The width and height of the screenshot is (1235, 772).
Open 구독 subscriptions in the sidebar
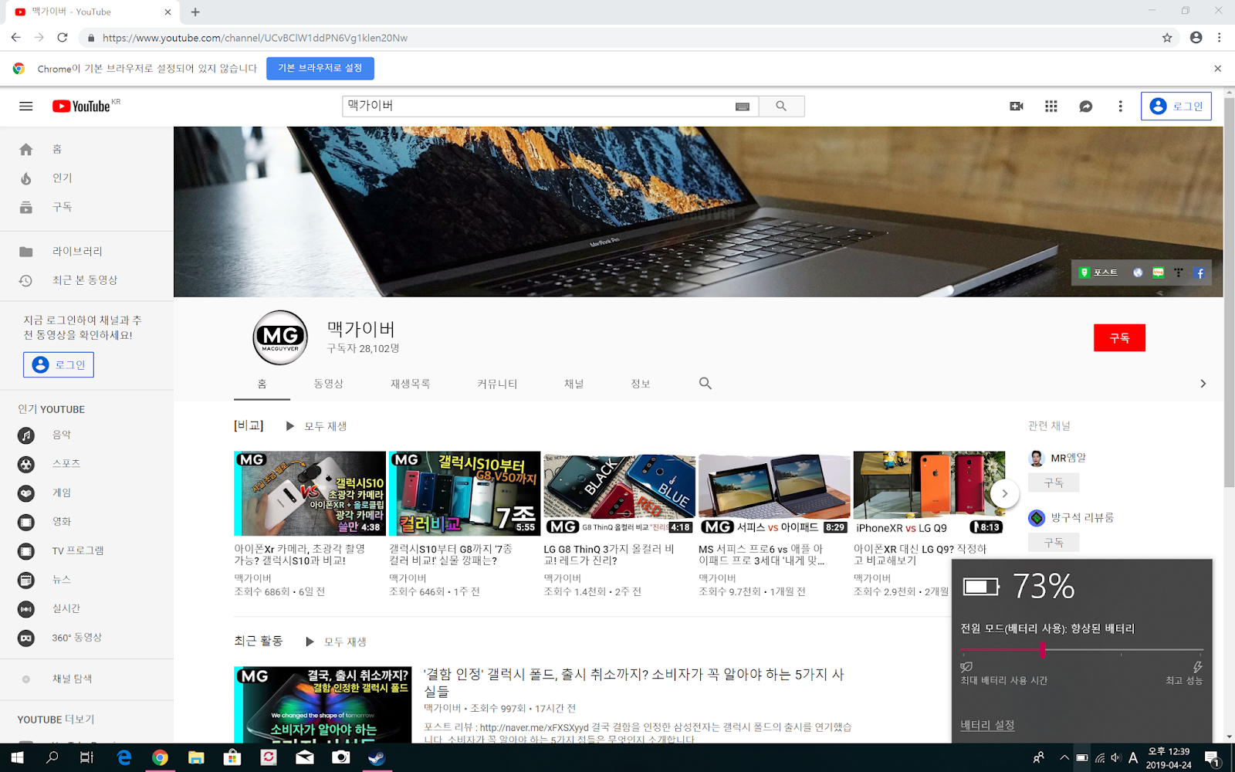point(86,207)
